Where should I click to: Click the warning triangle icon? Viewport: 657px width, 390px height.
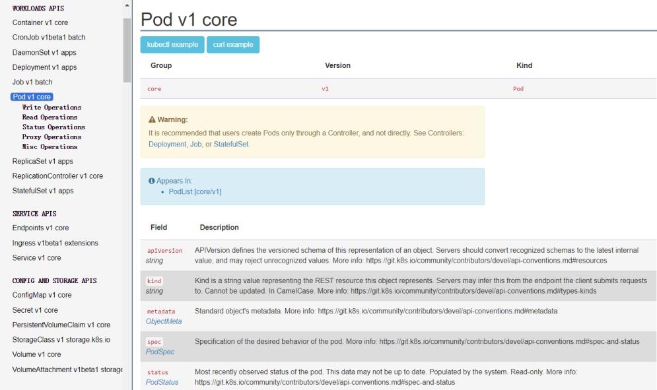pos(152,120)
